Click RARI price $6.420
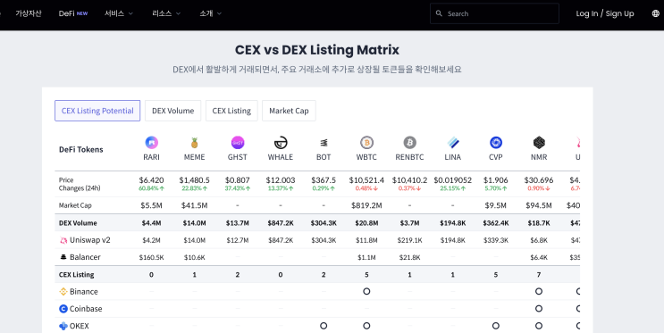 [151, 180]
